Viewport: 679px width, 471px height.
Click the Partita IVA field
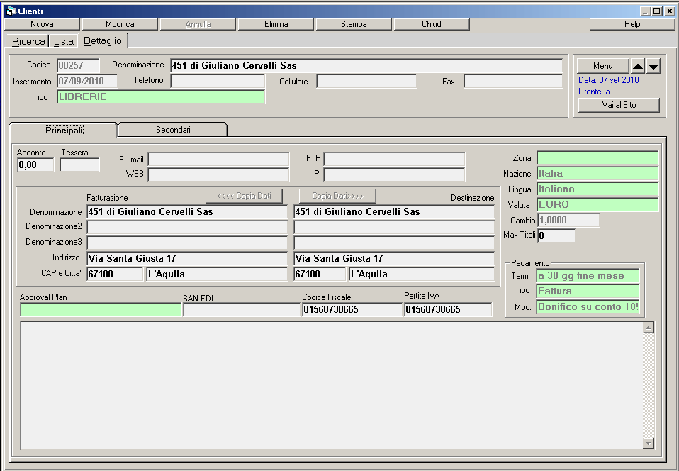[448, 310]
